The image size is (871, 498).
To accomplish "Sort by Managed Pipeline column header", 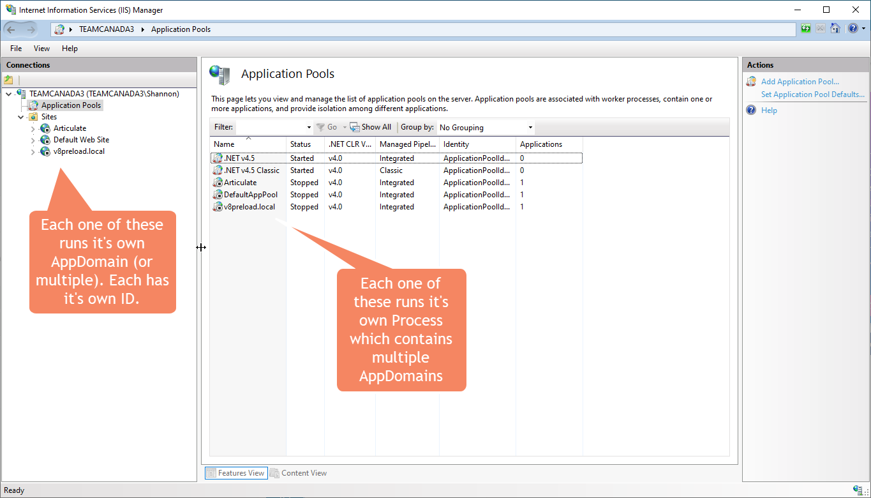I will click(407, 144).
